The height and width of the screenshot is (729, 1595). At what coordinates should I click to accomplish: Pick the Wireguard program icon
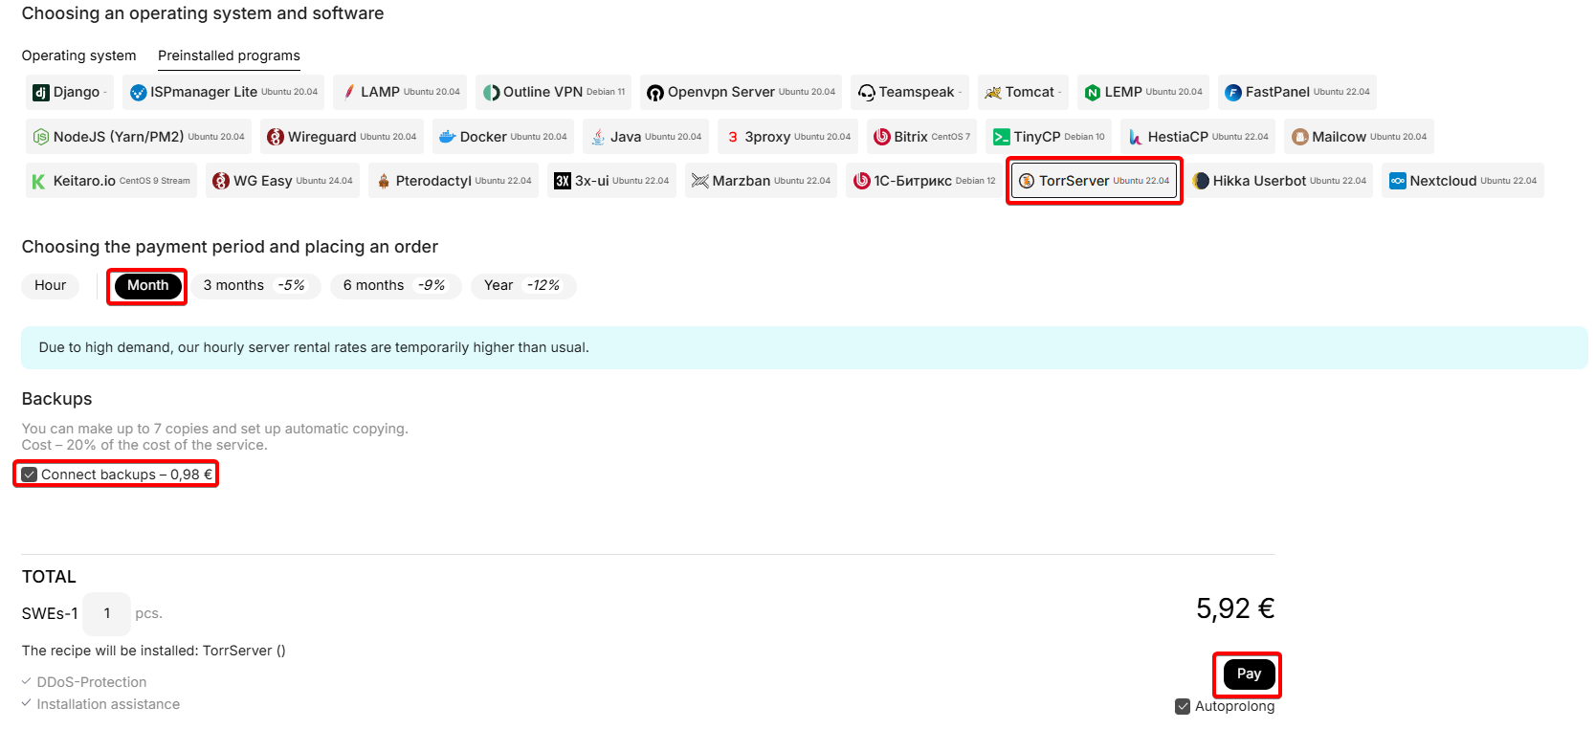tap(276, 137)
